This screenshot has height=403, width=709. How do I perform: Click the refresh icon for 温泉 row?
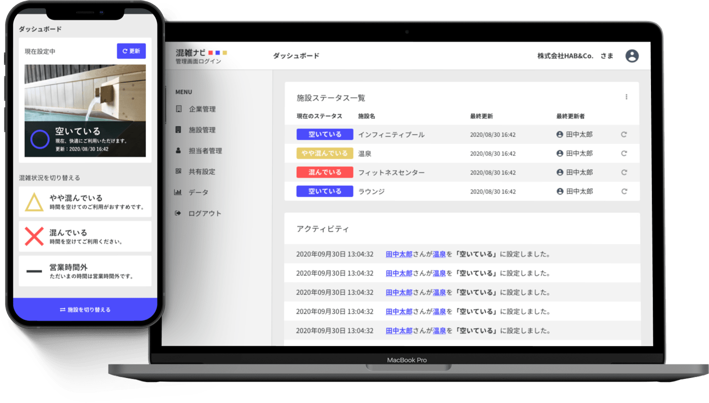coord(623,153)
